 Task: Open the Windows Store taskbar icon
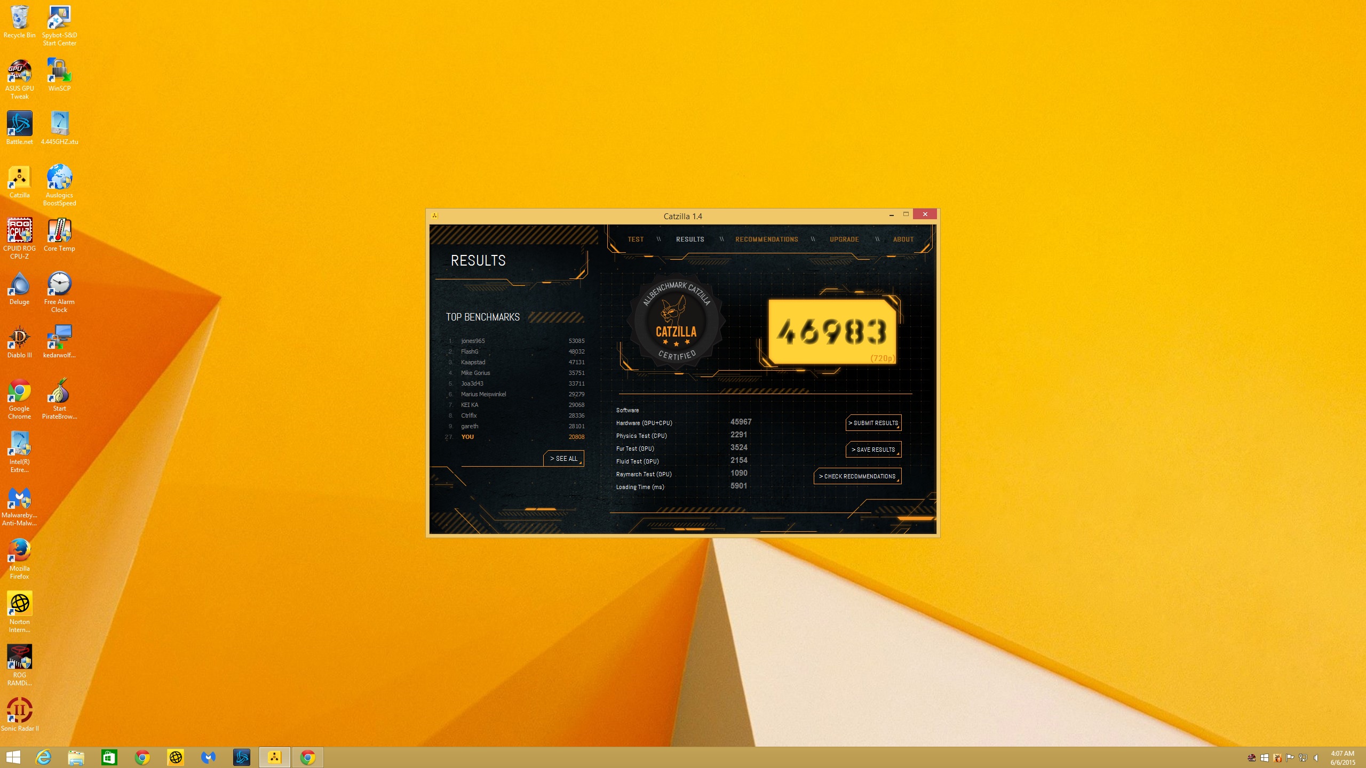pyautogui.click(x=109, y=757)
